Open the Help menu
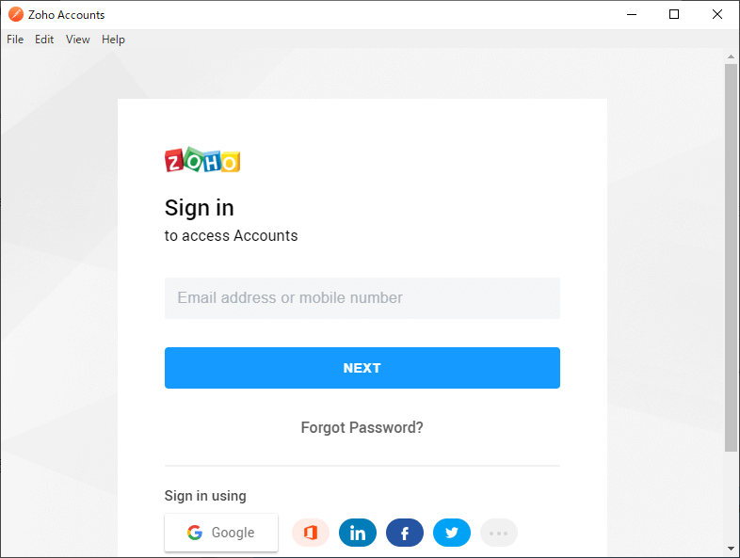 [113, 40]
